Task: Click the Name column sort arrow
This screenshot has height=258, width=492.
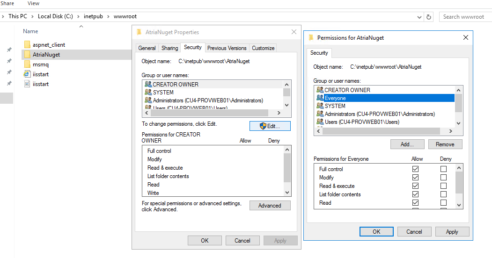Action: tap(81, 27)
